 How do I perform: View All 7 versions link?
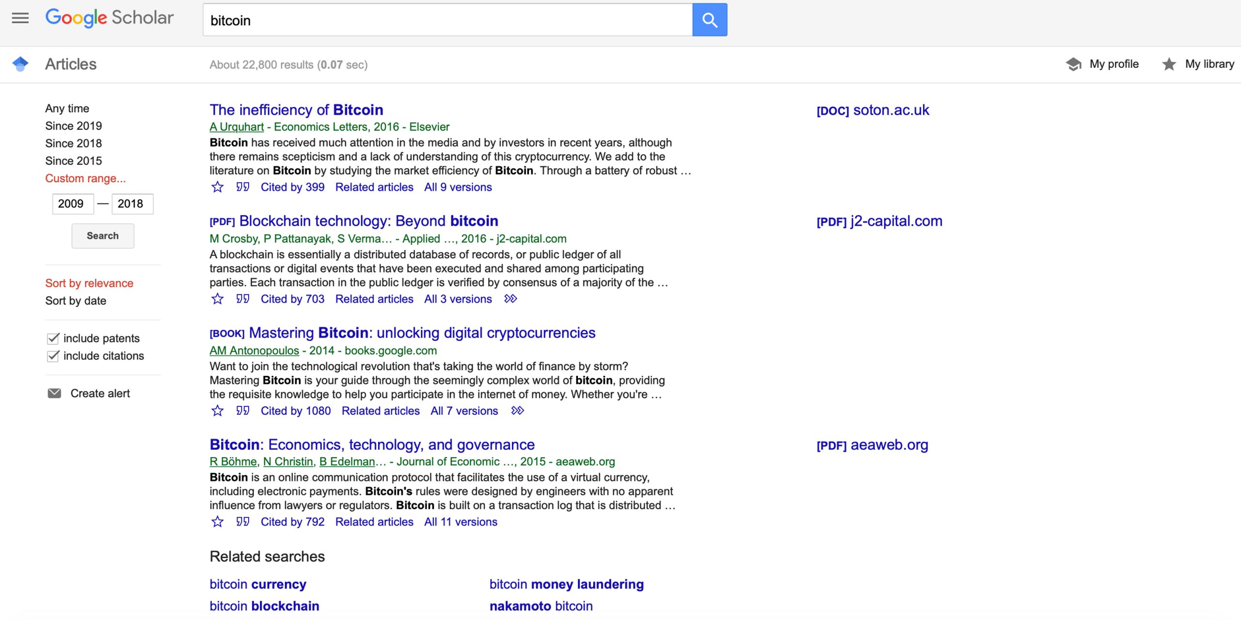tap(464, 411)
